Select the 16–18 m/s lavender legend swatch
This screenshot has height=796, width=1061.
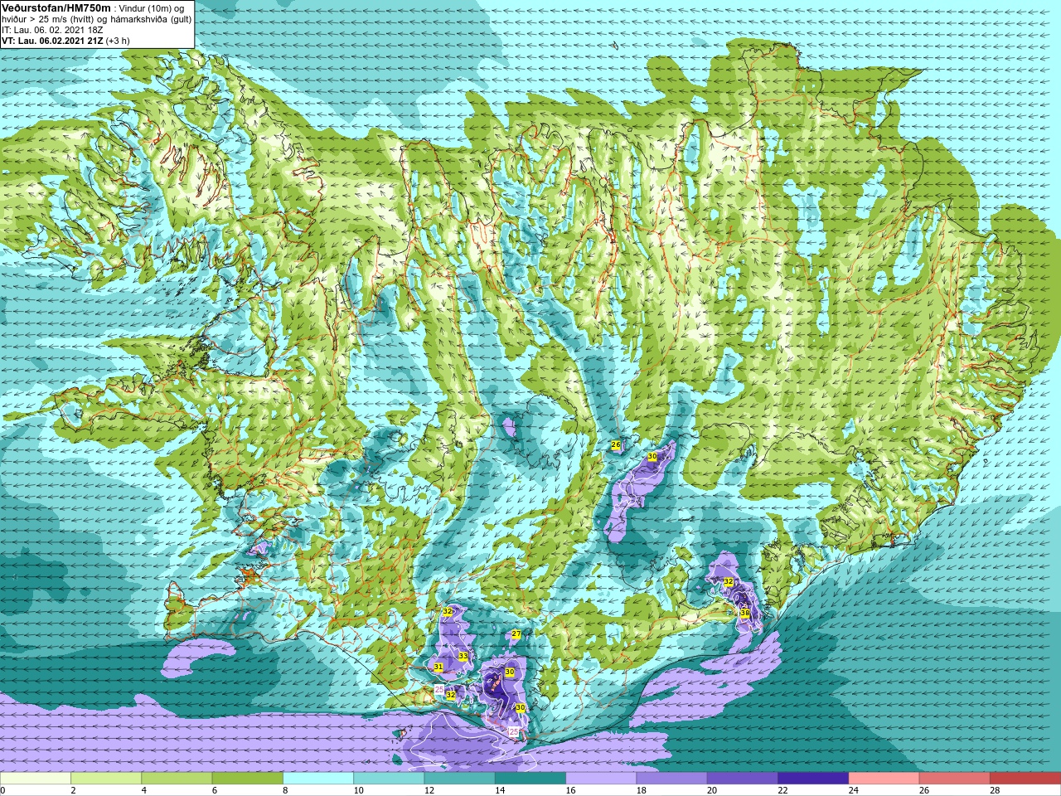(x=601, y=779)
